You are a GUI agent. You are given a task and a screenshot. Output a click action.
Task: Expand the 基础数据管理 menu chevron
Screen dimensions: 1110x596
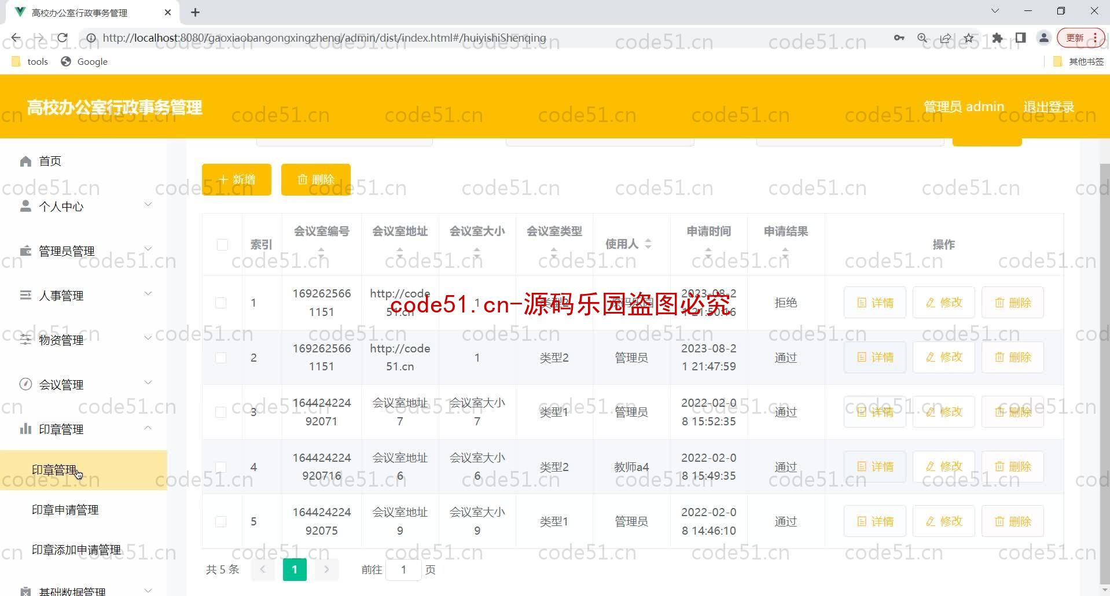[148, 590]
